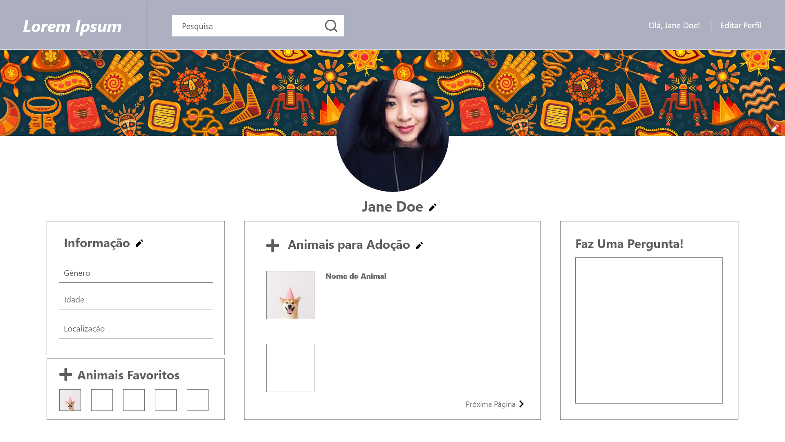Add favorite with Animais Favoritos plus icon
This screenshot has width=785, height=442.
point(66,374)
